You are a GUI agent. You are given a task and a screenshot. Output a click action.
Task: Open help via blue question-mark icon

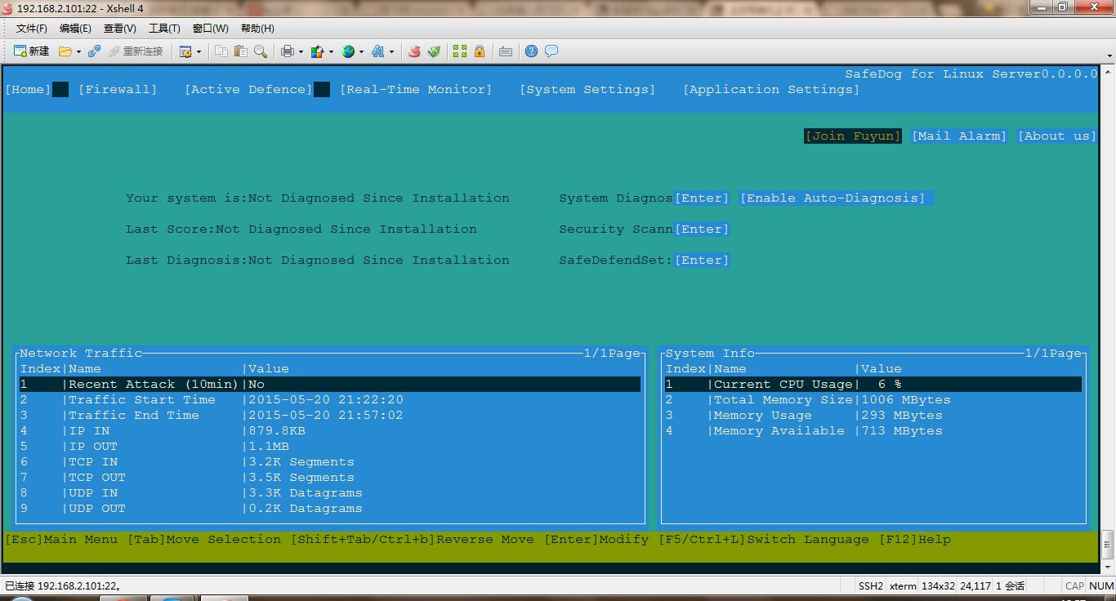coord(532,51)
